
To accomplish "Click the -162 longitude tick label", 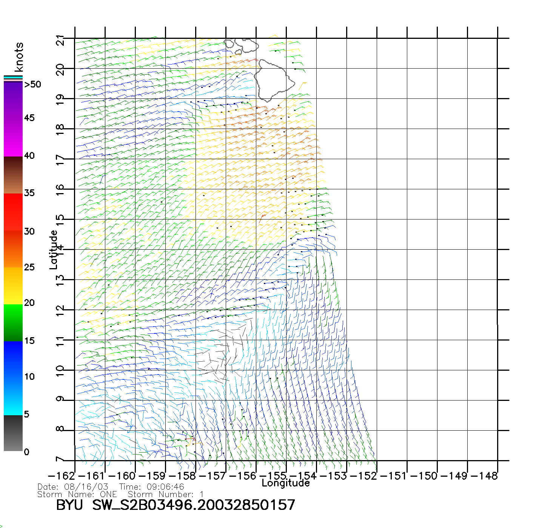I will 62,476.
